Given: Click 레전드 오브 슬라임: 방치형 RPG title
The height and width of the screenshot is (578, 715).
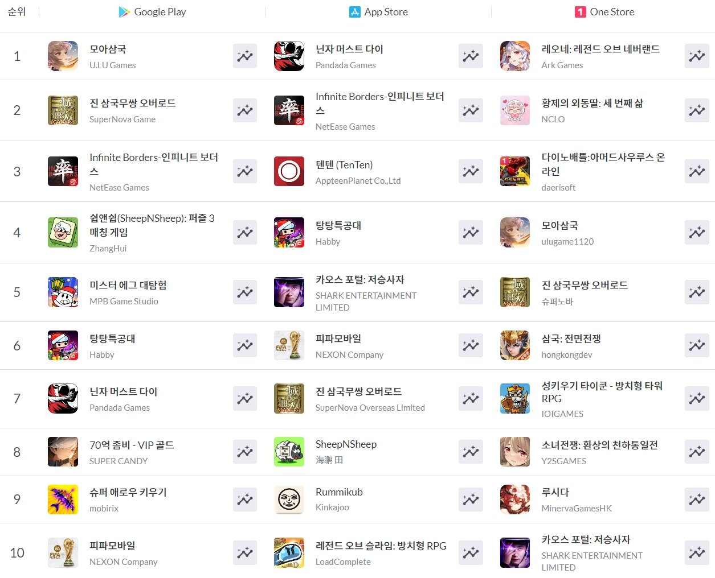Looking at the screenshot, I should click(381, 546).
